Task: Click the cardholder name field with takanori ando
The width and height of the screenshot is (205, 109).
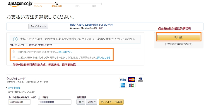Action: click(x=20, y=102)
